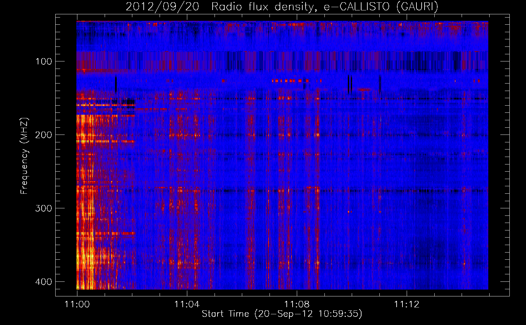Click the 11:00 time tick label
526x325 pixels.
click(x=77, y=304)
